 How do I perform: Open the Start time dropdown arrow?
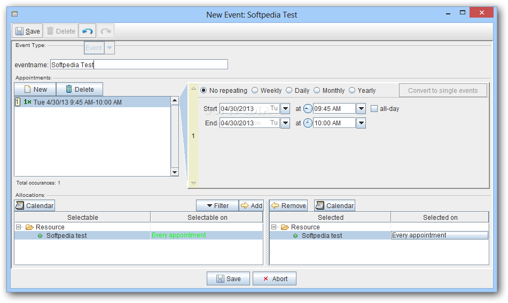click(361, 108)
